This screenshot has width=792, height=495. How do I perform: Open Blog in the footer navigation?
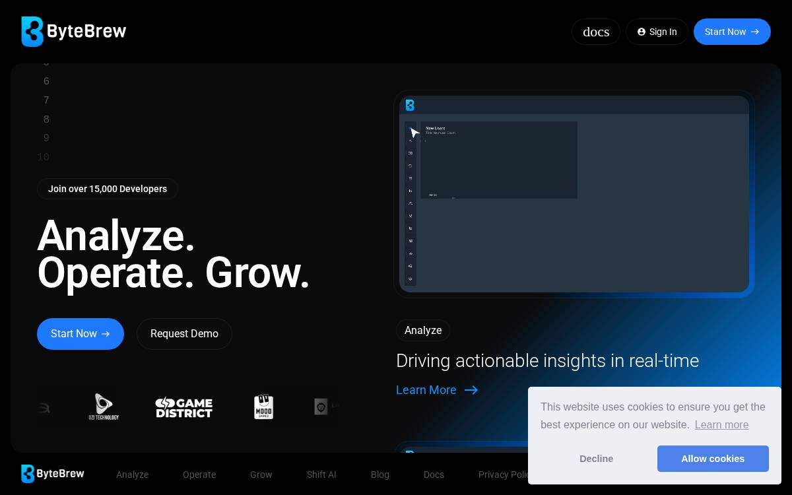click(380, 475)
